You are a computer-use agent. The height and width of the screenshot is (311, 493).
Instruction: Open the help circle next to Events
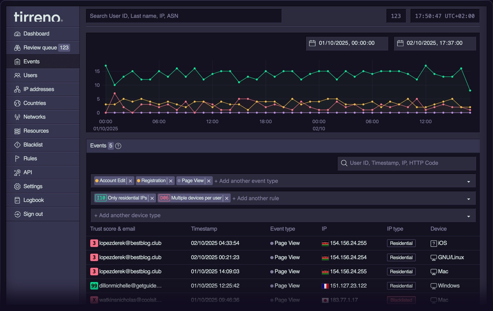[118, 146]
